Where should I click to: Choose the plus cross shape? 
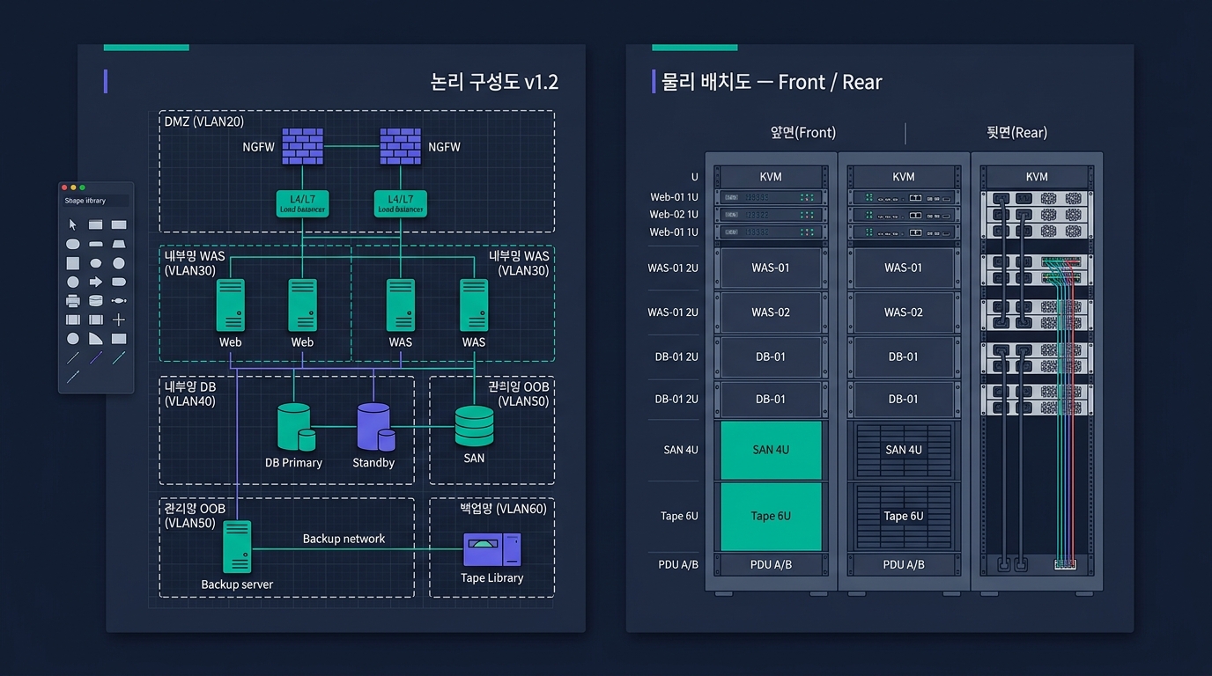(x=119, y=320)
